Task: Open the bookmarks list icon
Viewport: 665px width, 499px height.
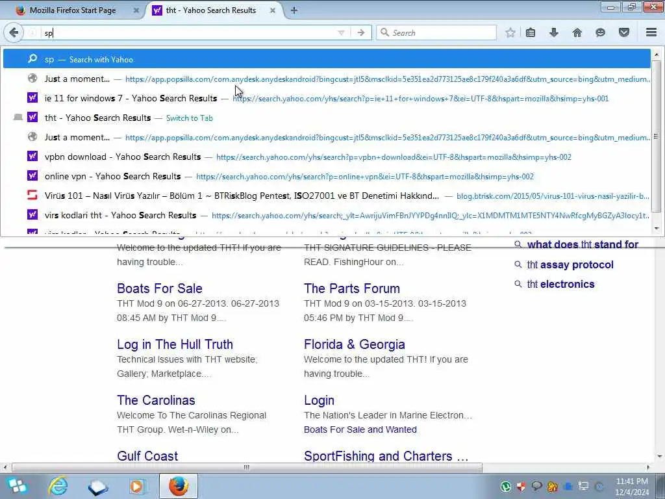Action: point(531,32)
